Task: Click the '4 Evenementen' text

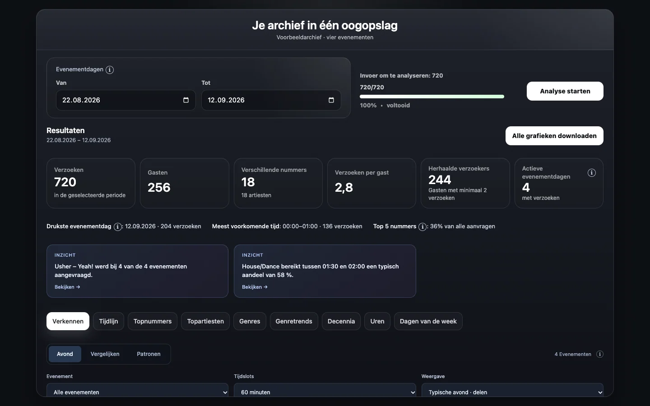Action: (573, 354)
